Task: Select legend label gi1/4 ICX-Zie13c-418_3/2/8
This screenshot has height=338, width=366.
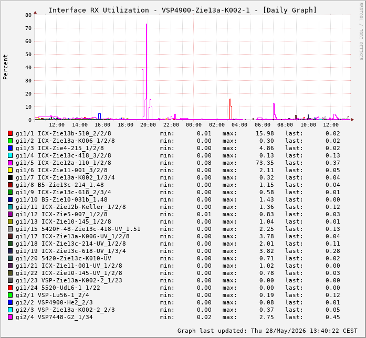Action: click(64, 155)
